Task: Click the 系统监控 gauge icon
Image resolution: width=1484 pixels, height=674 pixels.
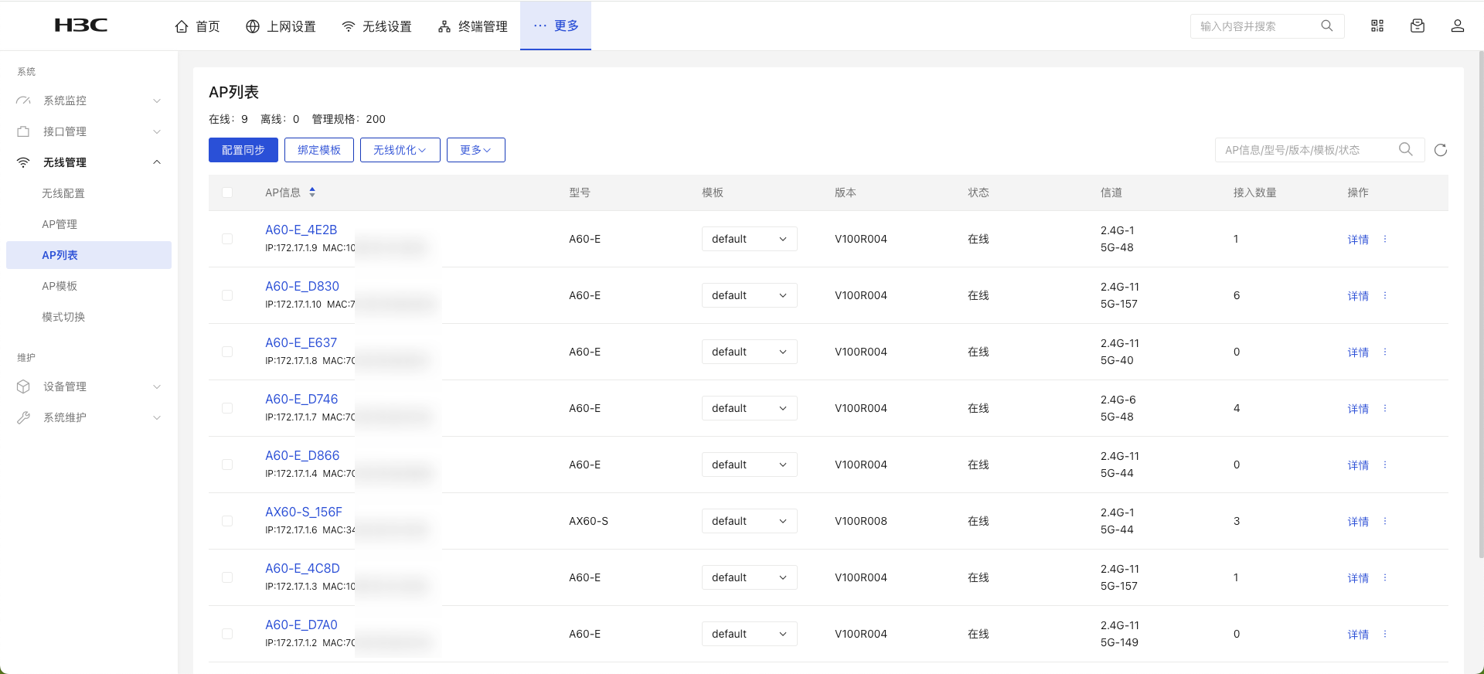Action: [23, 100]
